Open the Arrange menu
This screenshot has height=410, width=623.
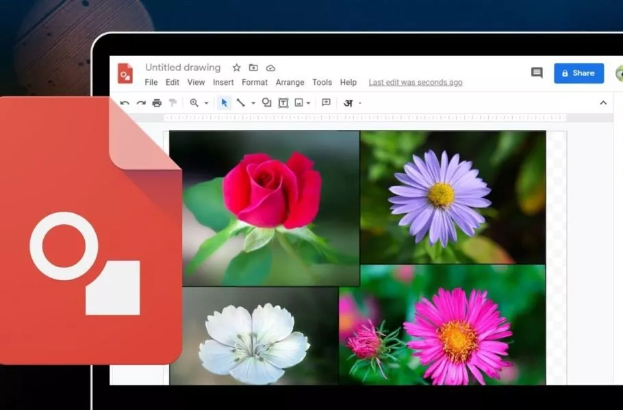click(290, 82)
